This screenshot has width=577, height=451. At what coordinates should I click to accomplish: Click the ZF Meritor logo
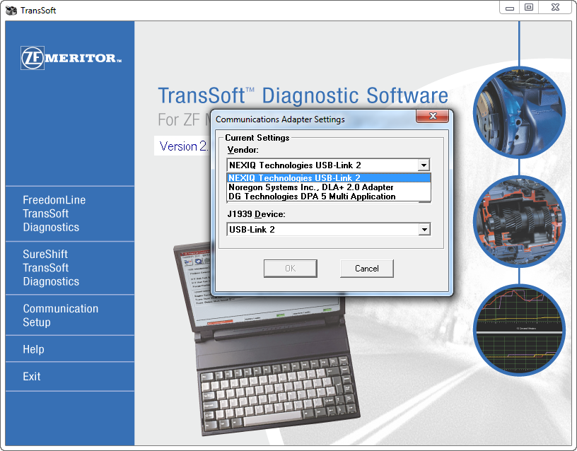71,59
